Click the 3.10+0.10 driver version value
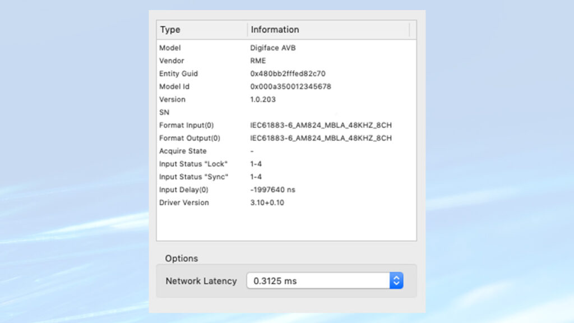The image size is (574, 323). coord(267,203)
